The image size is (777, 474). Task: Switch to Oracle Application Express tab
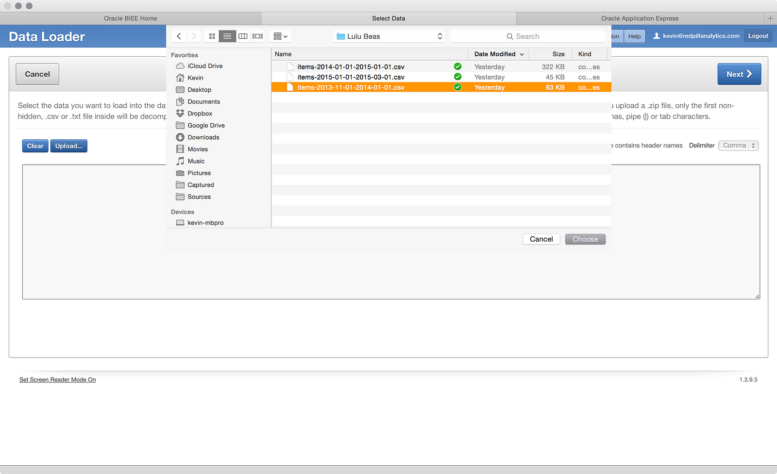click(640, 18)
